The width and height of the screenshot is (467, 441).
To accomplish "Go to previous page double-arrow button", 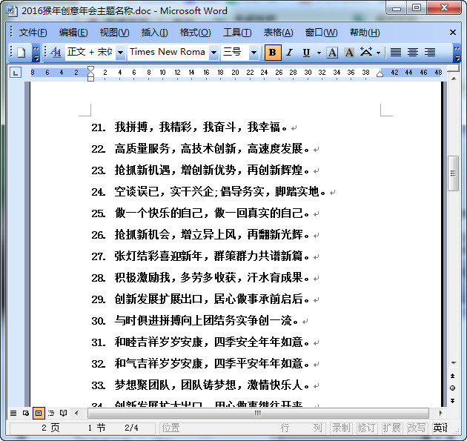I will [453, 376].
